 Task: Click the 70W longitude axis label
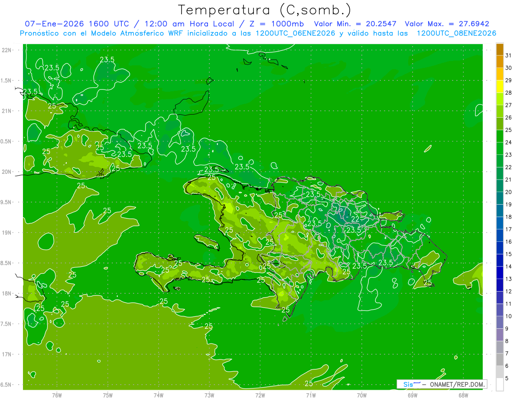(362, 395)
